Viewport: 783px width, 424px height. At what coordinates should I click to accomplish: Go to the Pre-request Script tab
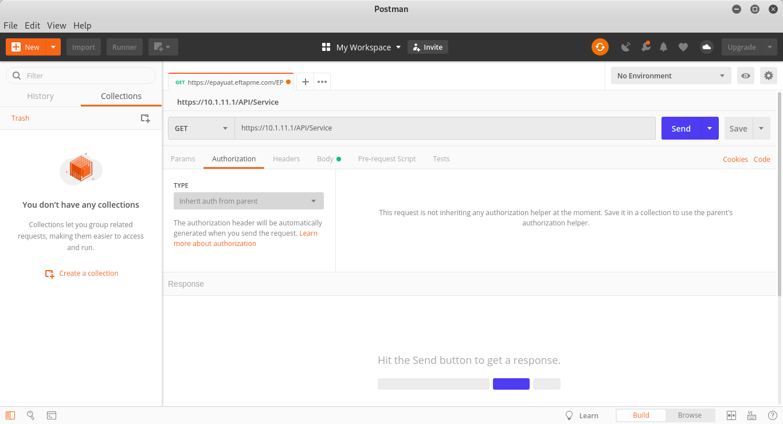(x=387, y=158)
